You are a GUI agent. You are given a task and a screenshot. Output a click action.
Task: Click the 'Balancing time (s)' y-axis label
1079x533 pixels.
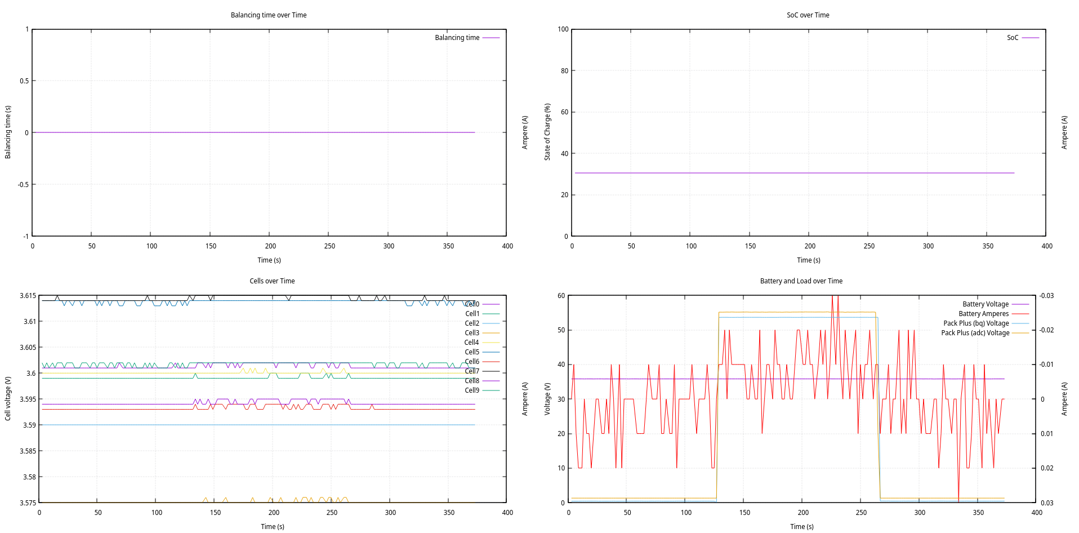point(8,132)
